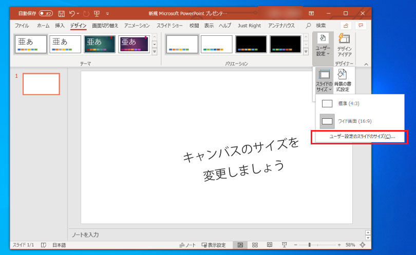Toggle the AutoSave (自動保存) switch
This screenshot has width=416, height=255.
(46, 13)
